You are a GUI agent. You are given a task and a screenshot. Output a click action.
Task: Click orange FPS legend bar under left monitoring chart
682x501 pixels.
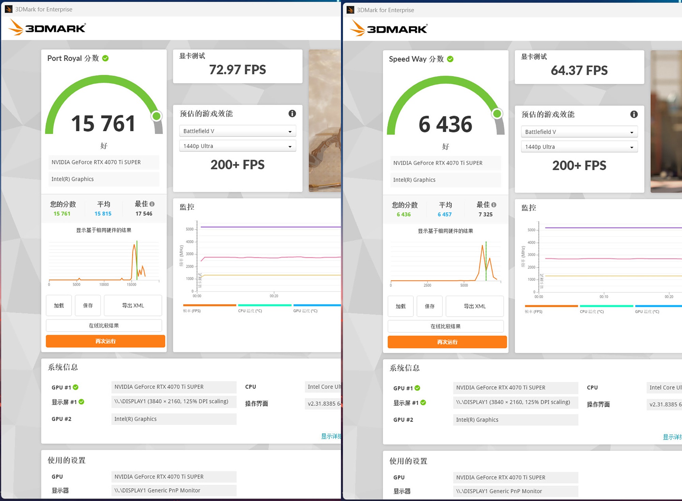point(209,305)
